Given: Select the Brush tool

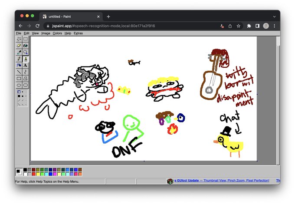Looking at the screenshot, I should tap(26, 59).
